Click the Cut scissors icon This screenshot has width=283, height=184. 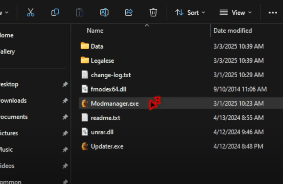(x=31, y=13)
